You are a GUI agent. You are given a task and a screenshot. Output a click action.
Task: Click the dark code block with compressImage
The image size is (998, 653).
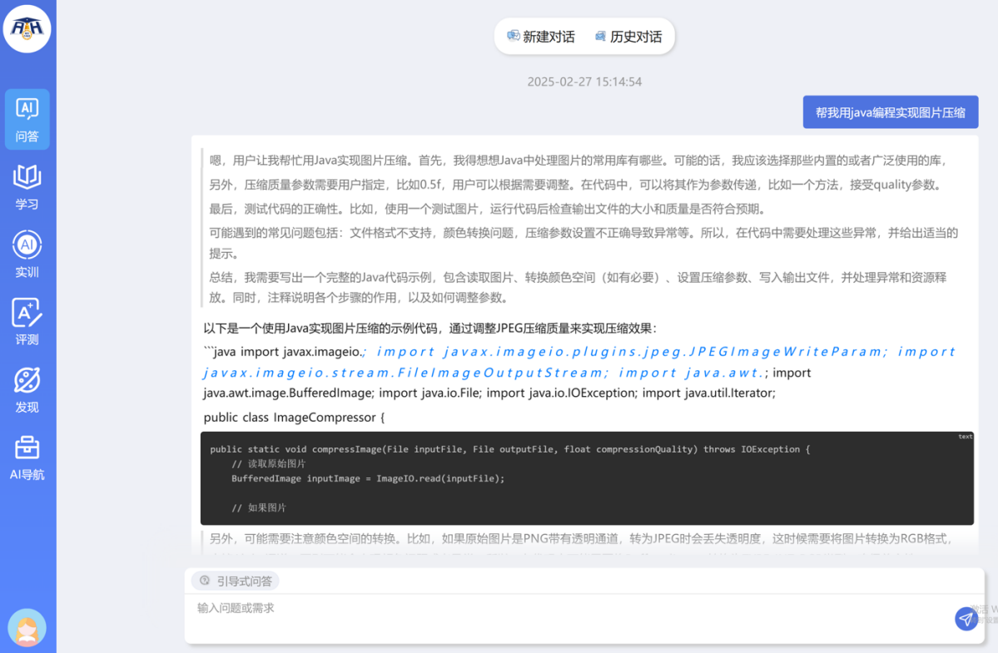point(587,478)
